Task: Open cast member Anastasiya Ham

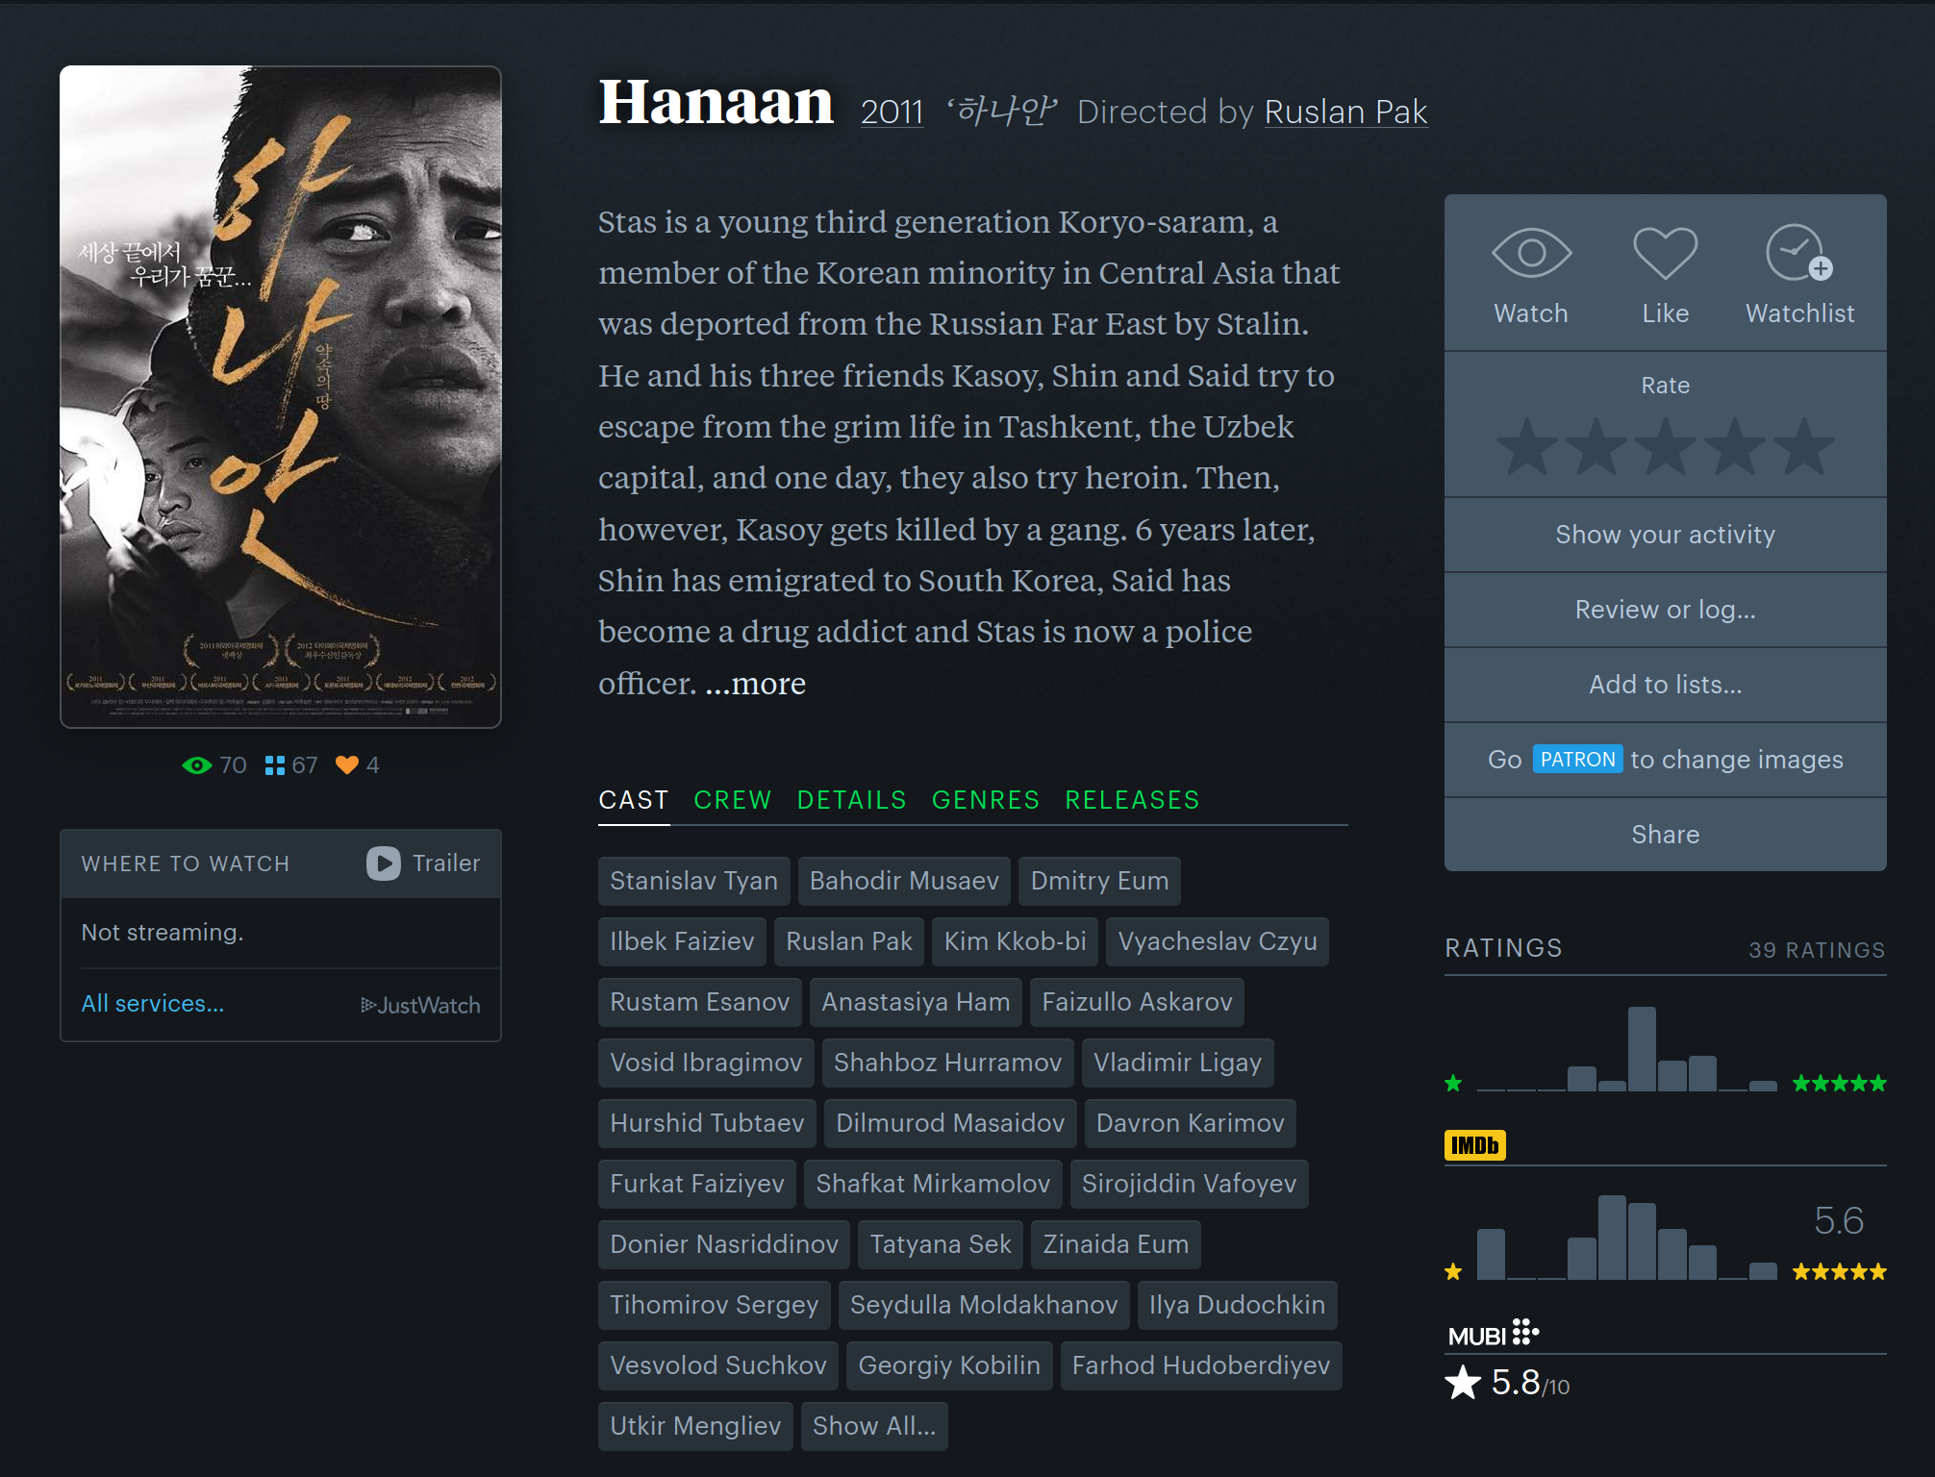Action: pos(916,1002)
